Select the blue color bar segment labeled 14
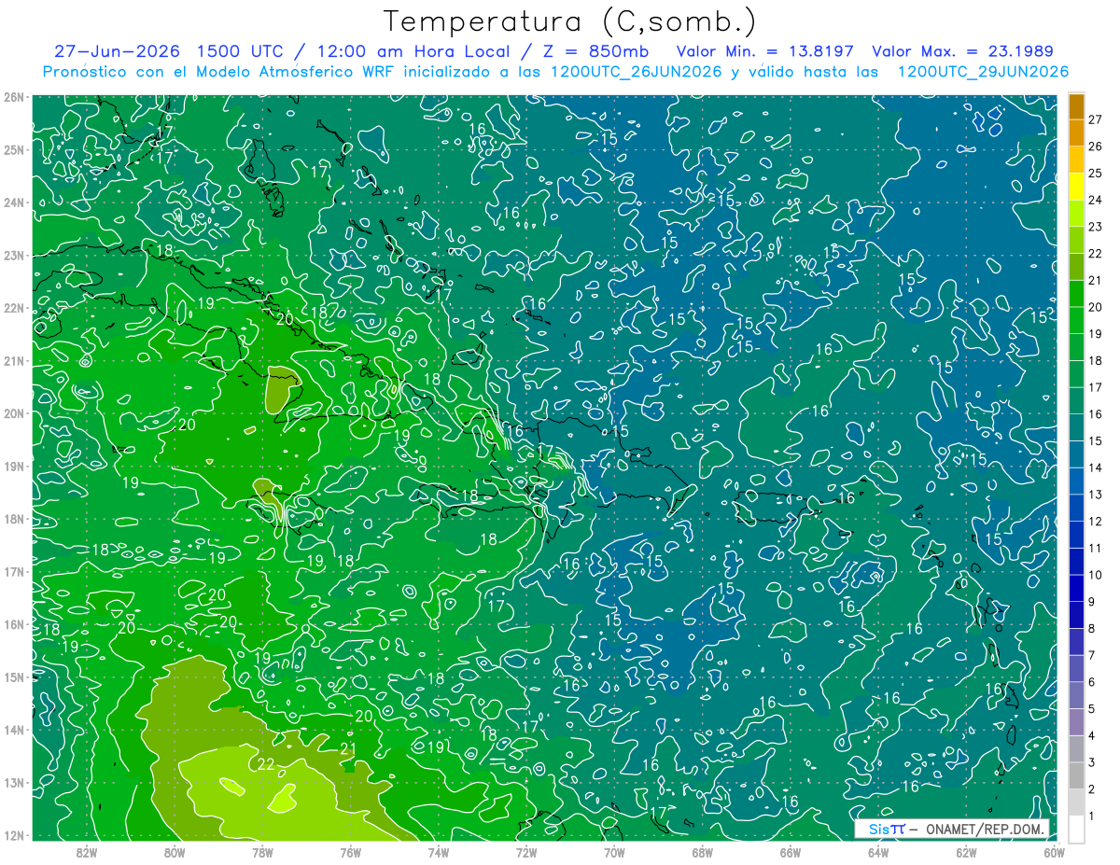The width and height of the screenshot is (1120, 865). [x=1076, y=454]
